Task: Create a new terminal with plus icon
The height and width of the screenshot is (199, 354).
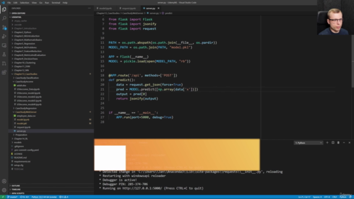Action: click(x=327, y=143)
